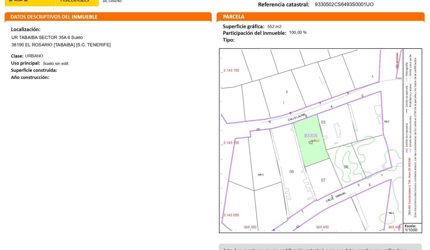
Task: Click the 'Escala: 1/1000' scale box
Action: coord(412,228)
